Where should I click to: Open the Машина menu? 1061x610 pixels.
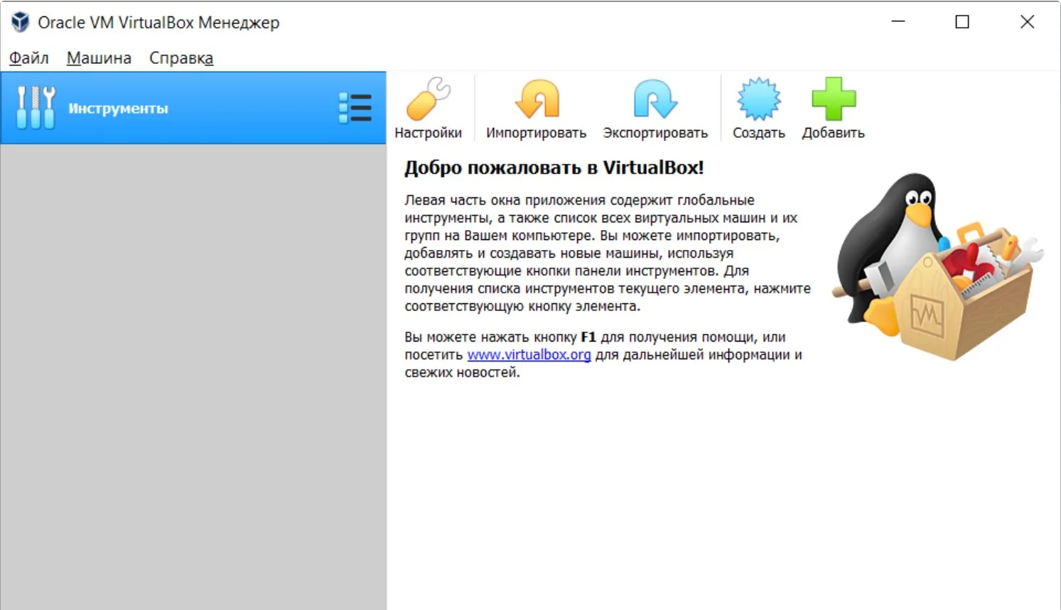click(x=99, y=58)
